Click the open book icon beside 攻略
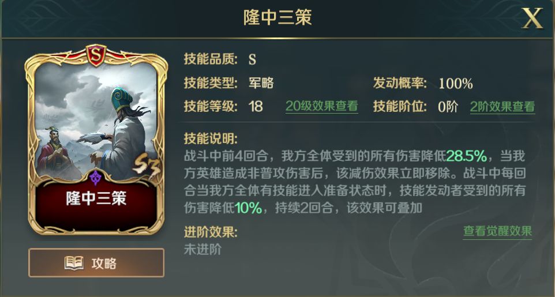 [x=74, y=263]
